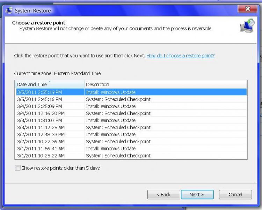Sort by the Description column header

(166, 85)
